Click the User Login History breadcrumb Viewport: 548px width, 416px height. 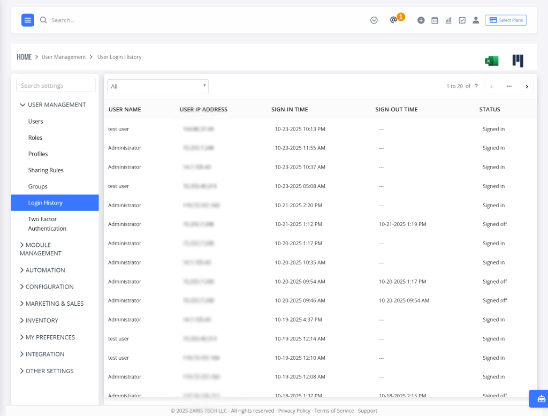point(119,57)
